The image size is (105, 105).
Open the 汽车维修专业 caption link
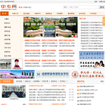(x=14, y=99)
